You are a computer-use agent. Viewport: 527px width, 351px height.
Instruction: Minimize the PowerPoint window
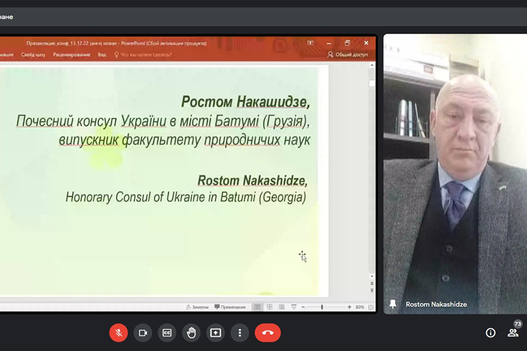[328, 43]
